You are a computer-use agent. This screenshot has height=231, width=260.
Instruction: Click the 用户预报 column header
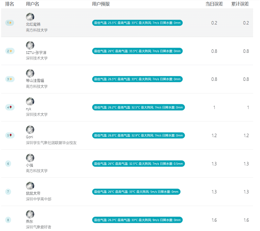[x=101, y=4]
